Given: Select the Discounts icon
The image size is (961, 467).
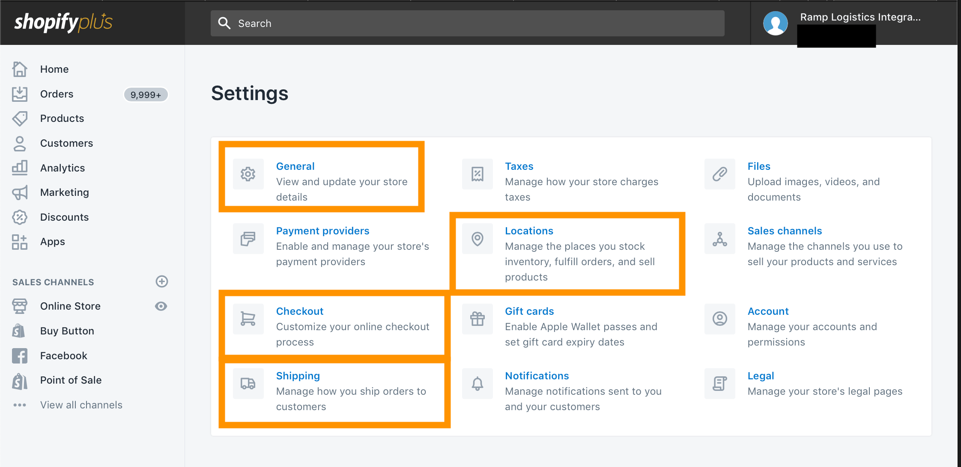Looking at the screenshot, I should tap(19, 217).
